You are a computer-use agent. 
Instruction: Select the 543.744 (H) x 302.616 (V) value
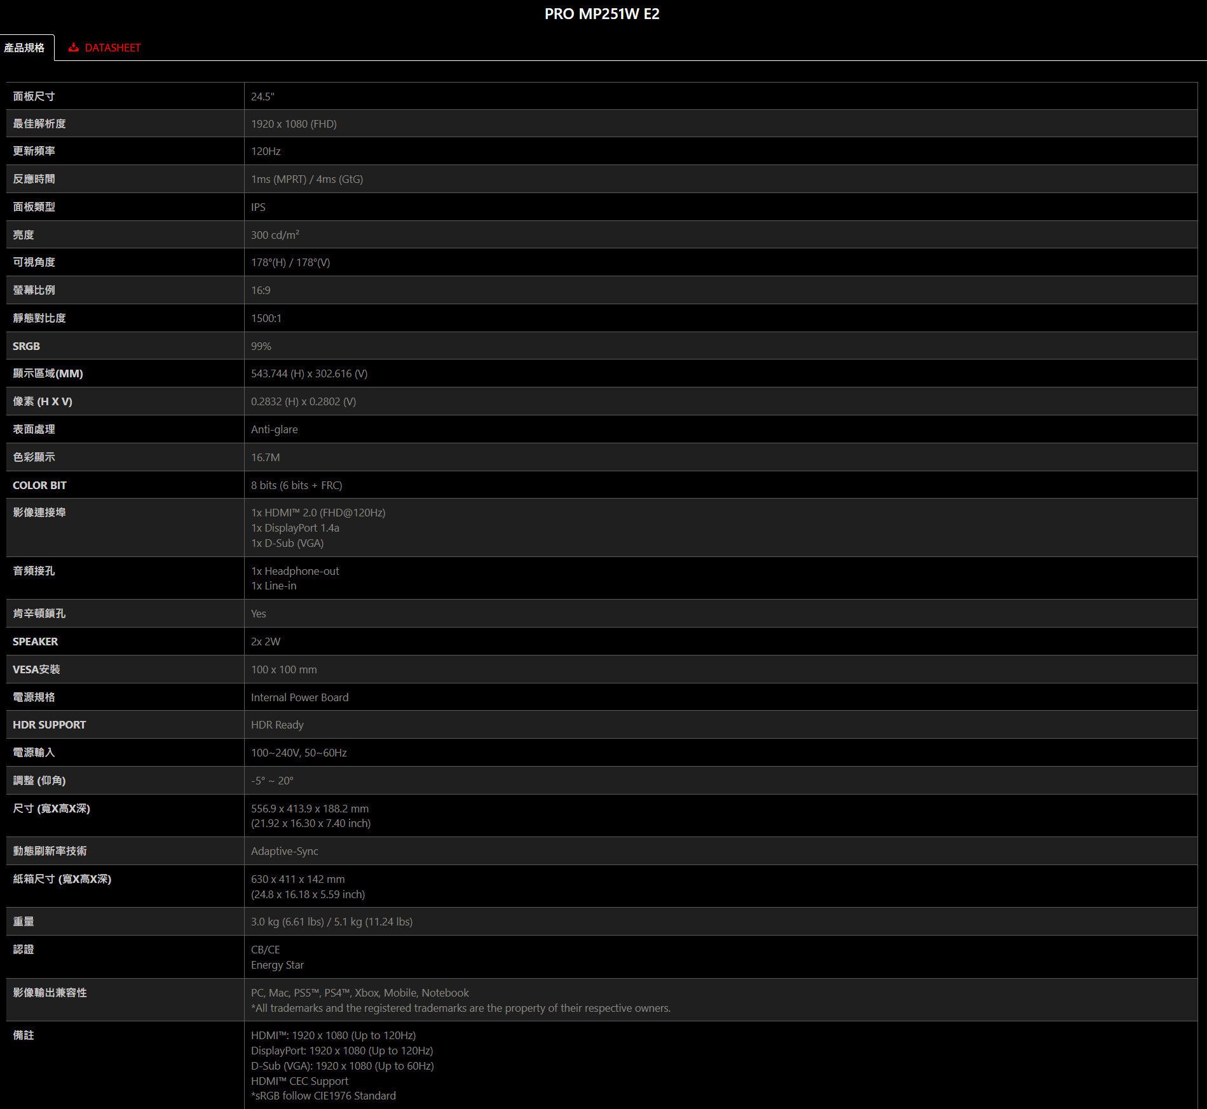(309, 373)
